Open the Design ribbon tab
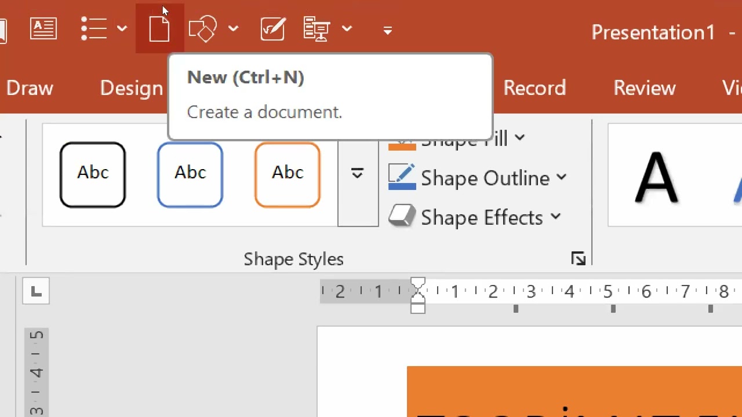Screen dimensions: 742x417 coord(132,88)
